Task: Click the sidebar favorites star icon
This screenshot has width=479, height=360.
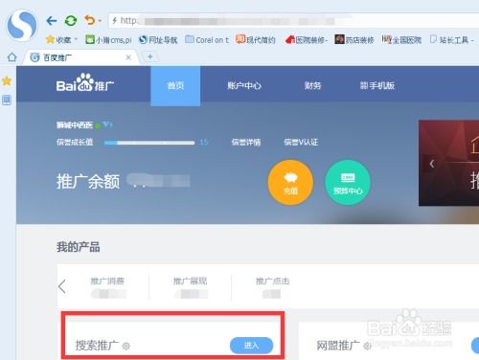Action: pyautogui.click(x=7, y=81)
